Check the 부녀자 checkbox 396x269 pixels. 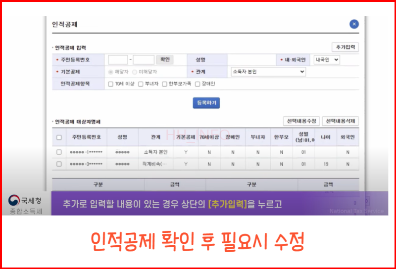[x=141, y=84]
